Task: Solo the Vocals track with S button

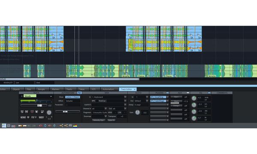Action: pos(22,112)
